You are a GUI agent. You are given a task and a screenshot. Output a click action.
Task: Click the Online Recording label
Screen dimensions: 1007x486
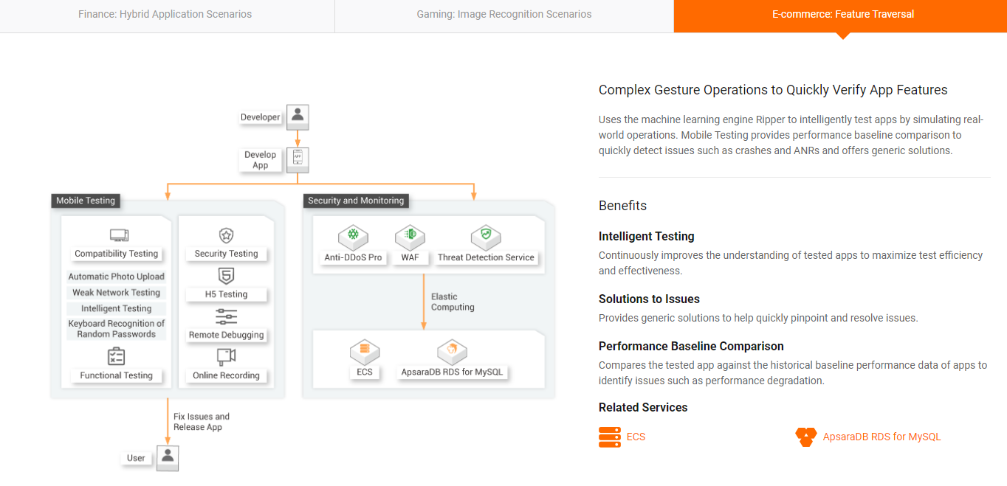(x=227, y=375)
